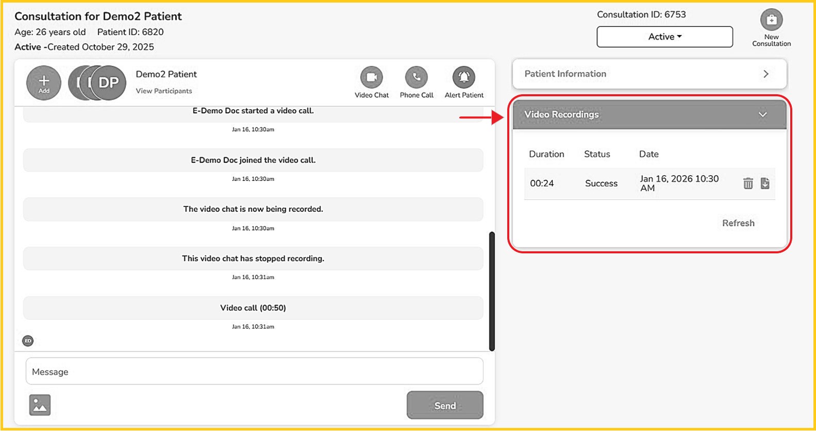Start a Phone Call
The width and height of the screenshot is (816, 431).
coord(416,78)
